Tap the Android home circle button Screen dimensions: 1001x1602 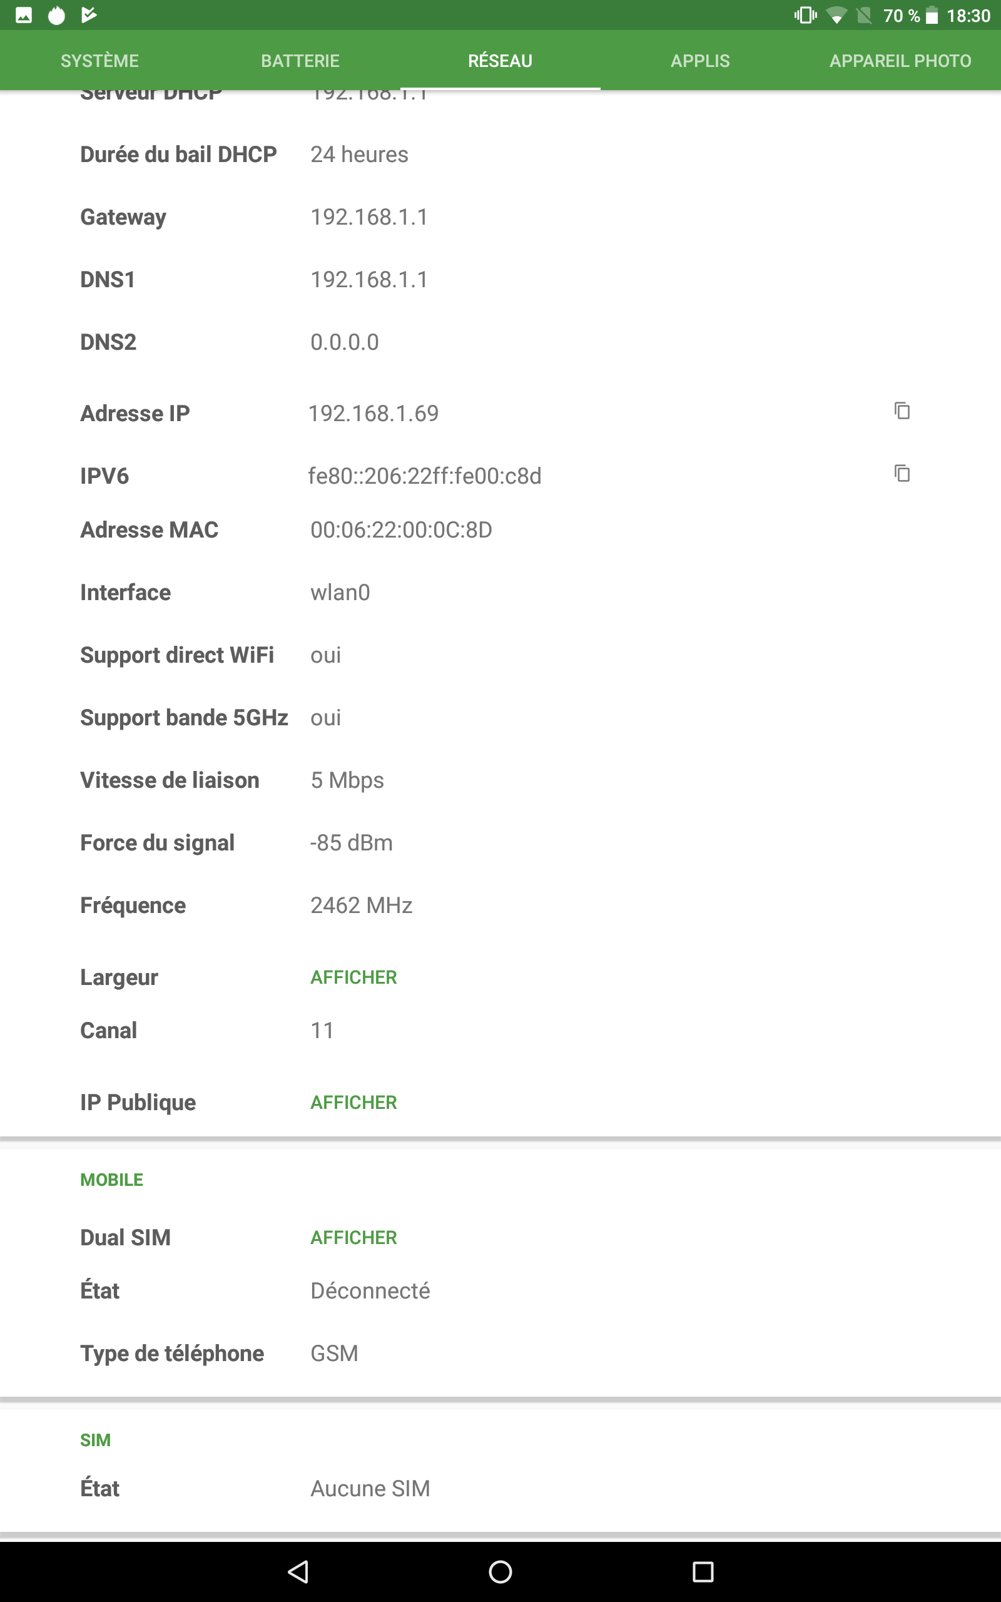pos(500,1571)
